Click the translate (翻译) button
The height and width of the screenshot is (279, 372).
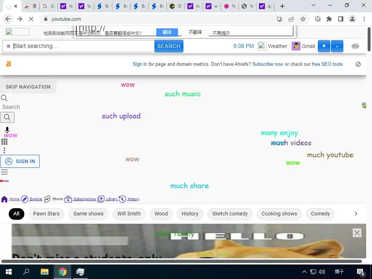[167, 32]
